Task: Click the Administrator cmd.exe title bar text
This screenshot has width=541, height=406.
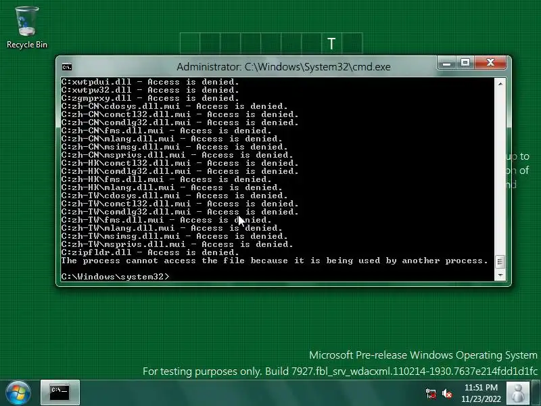Action: [x=283, y=66]
